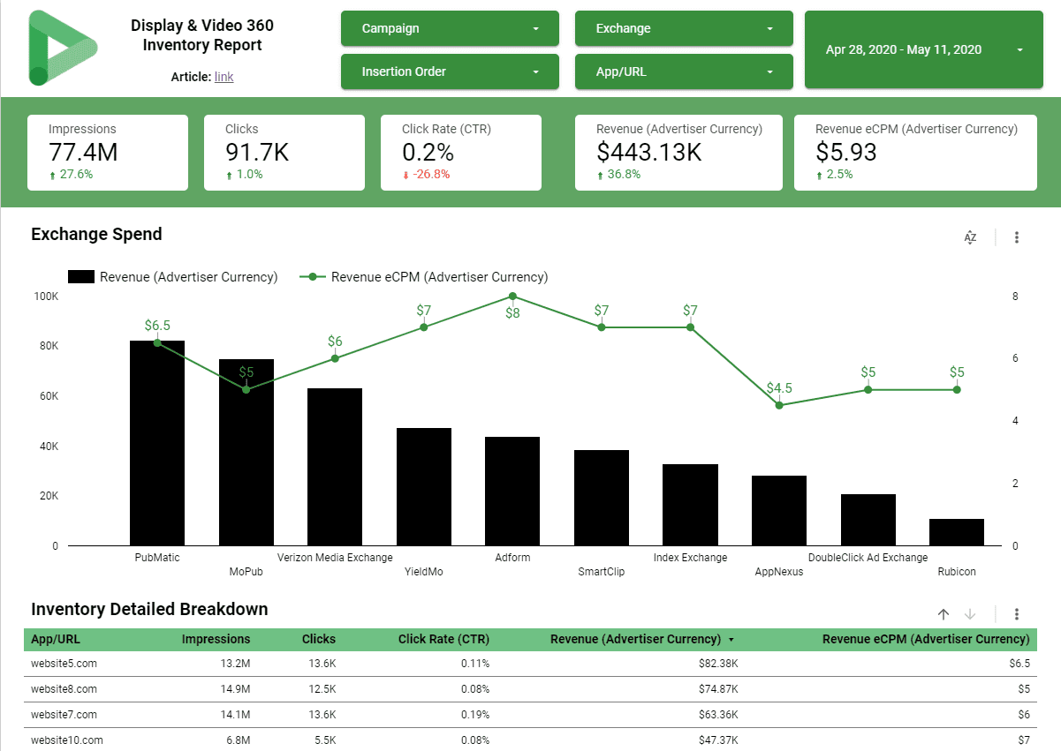Click the $74.87K revenue cell
Screen dimensions: 1061x751
tap(718, 689)
